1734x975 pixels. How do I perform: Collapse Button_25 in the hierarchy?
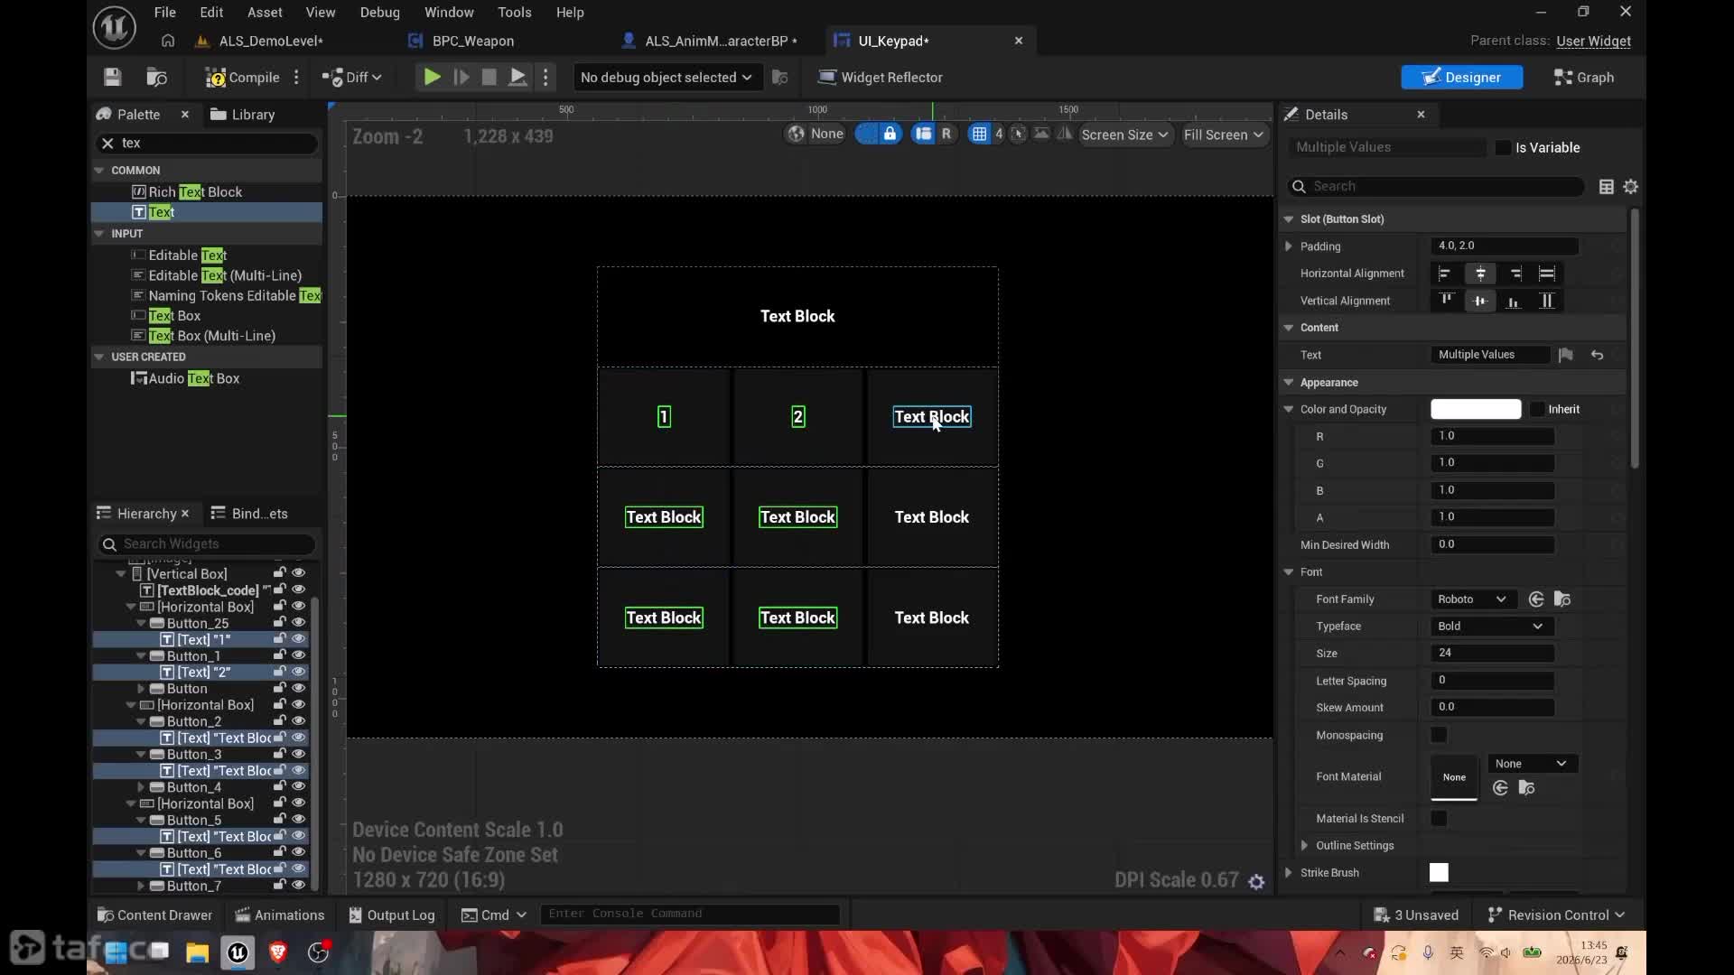(x=142, y=623)
